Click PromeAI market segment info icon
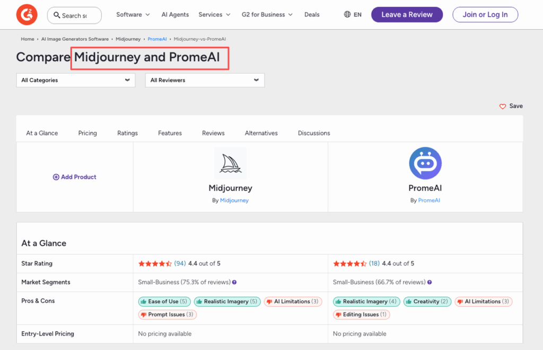The image size is (543, 350). click(x=430, y=282)
